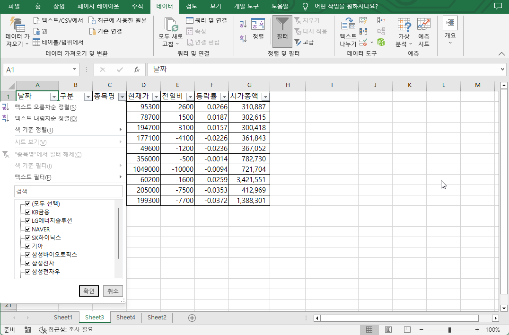The image size is (509, 335).
Task: Open the 시가총액 column filter dropdown
Action: pos(265,97)
